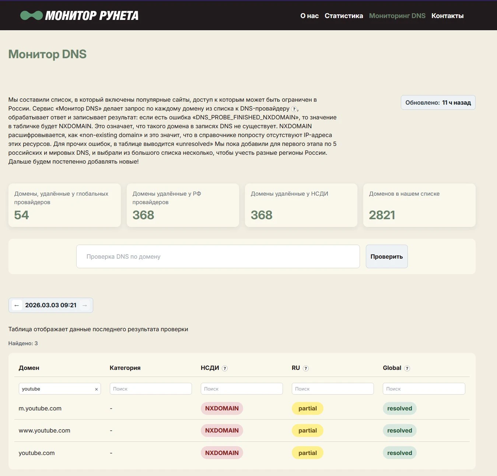This screenshot has width=497, height=476.
Task: Focus the Проверка DNS по домену field
Action: click(x=218, y=256)
